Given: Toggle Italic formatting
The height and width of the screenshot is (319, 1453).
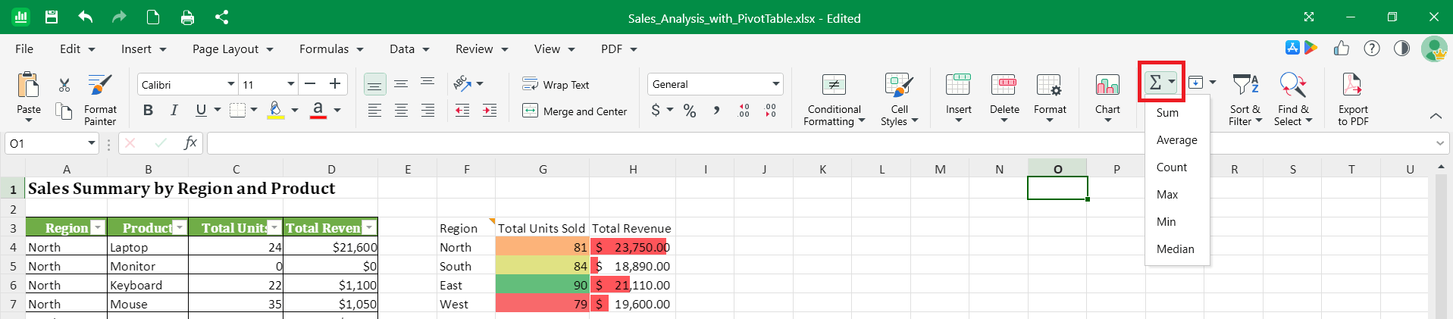Looking at the screenshot, I should (174, 111).
